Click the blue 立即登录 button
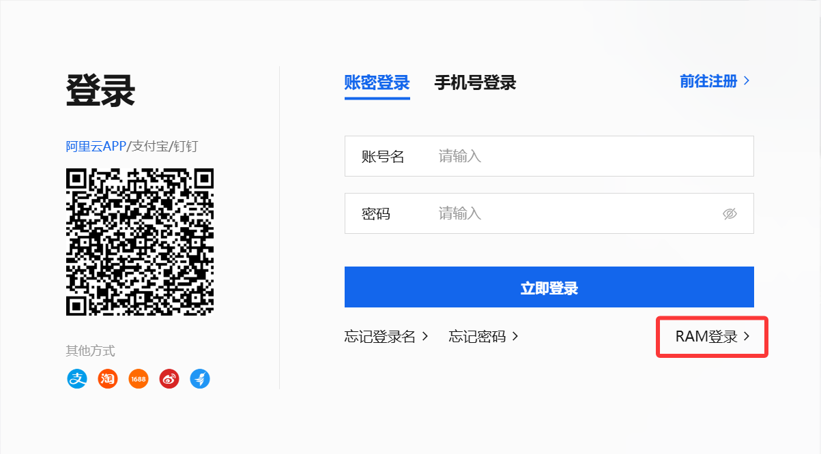This screenshot has width=821, height=454. (x=549, y=287)
